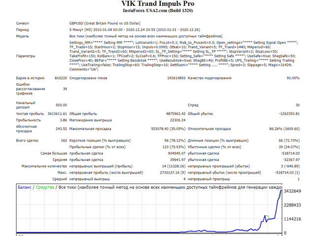Click the largest profit trade value '904545.07'

pos(177,153)
